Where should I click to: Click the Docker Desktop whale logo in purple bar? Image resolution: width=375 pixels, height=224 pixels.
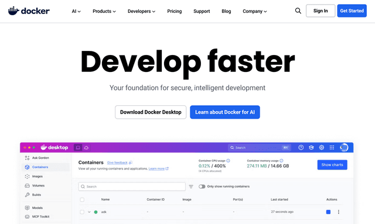pos(43,147)
